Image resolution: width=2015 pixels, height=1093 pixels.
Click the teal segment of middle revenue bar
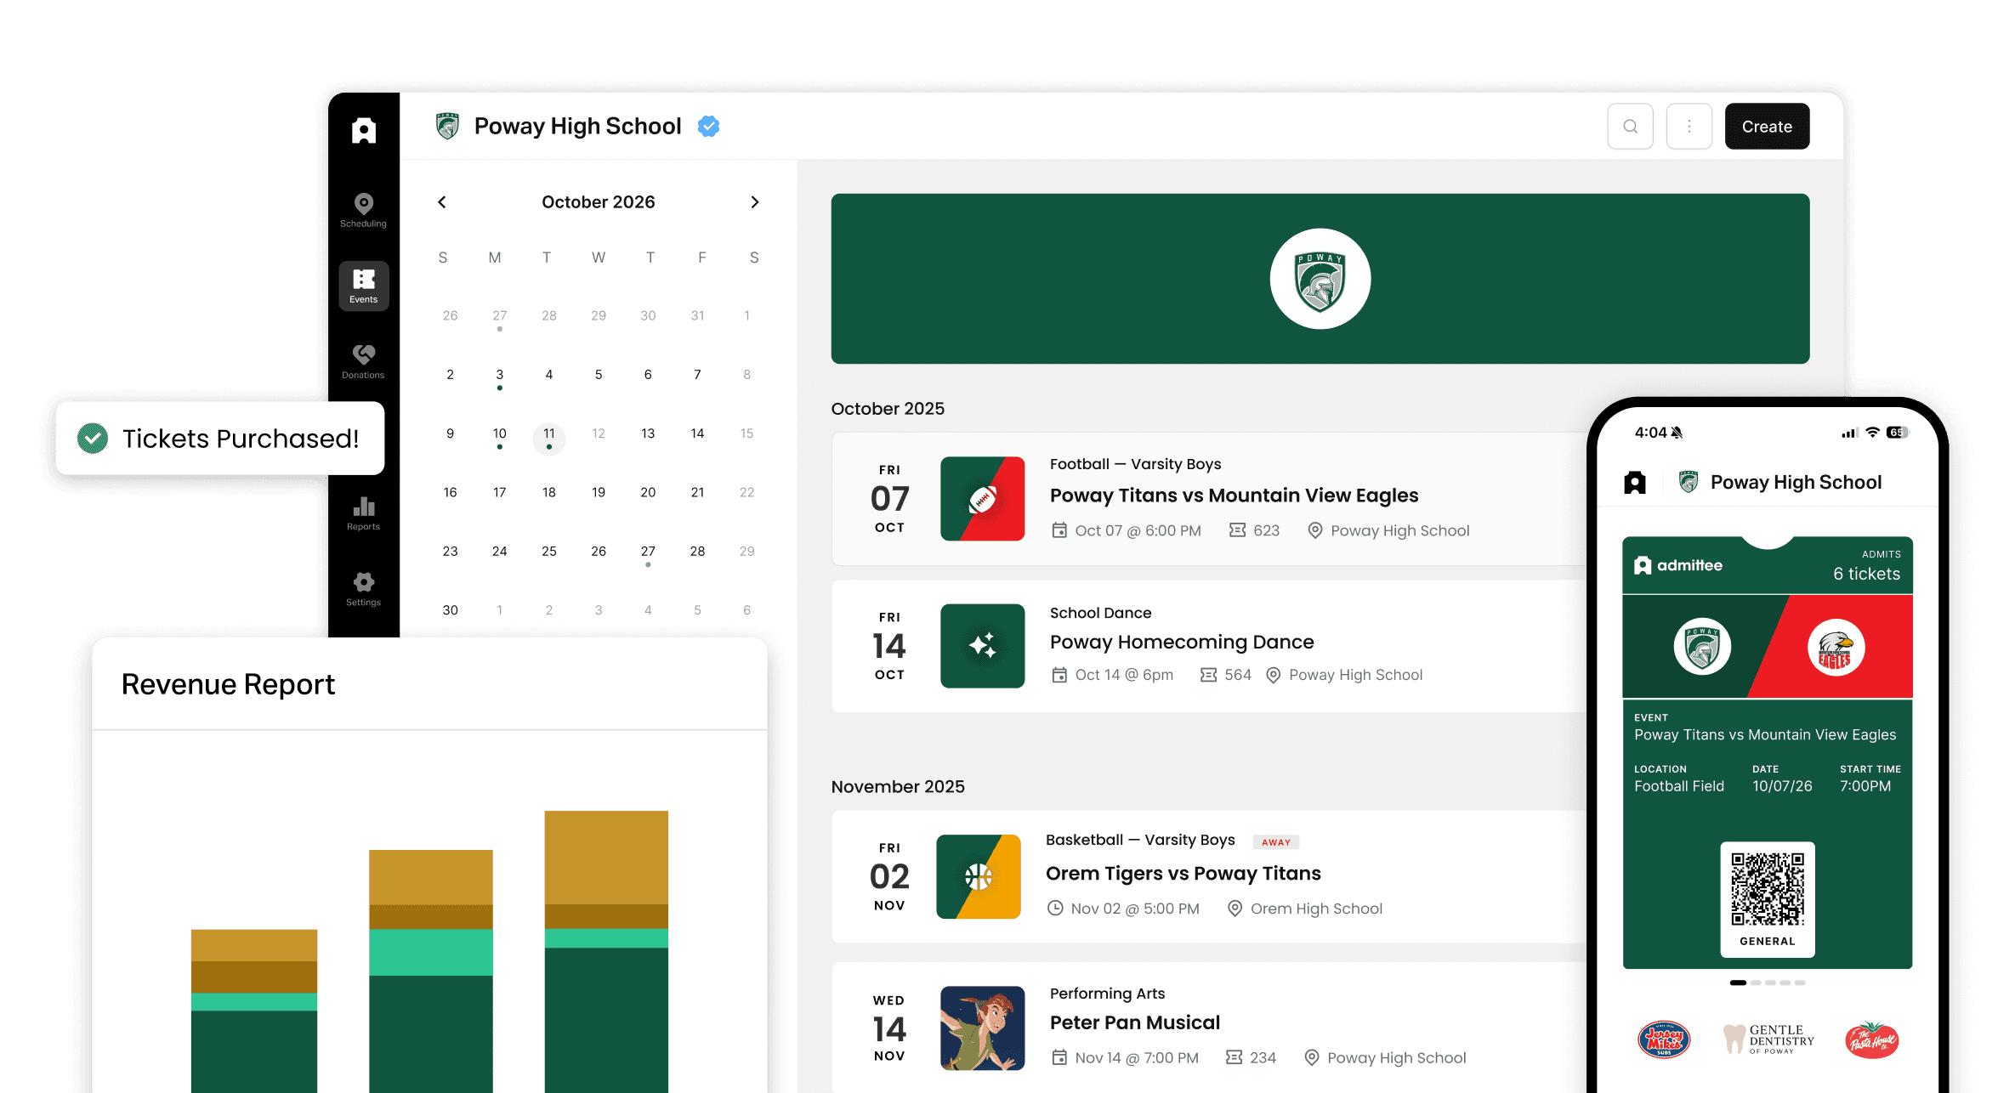(x=430, y=952)
